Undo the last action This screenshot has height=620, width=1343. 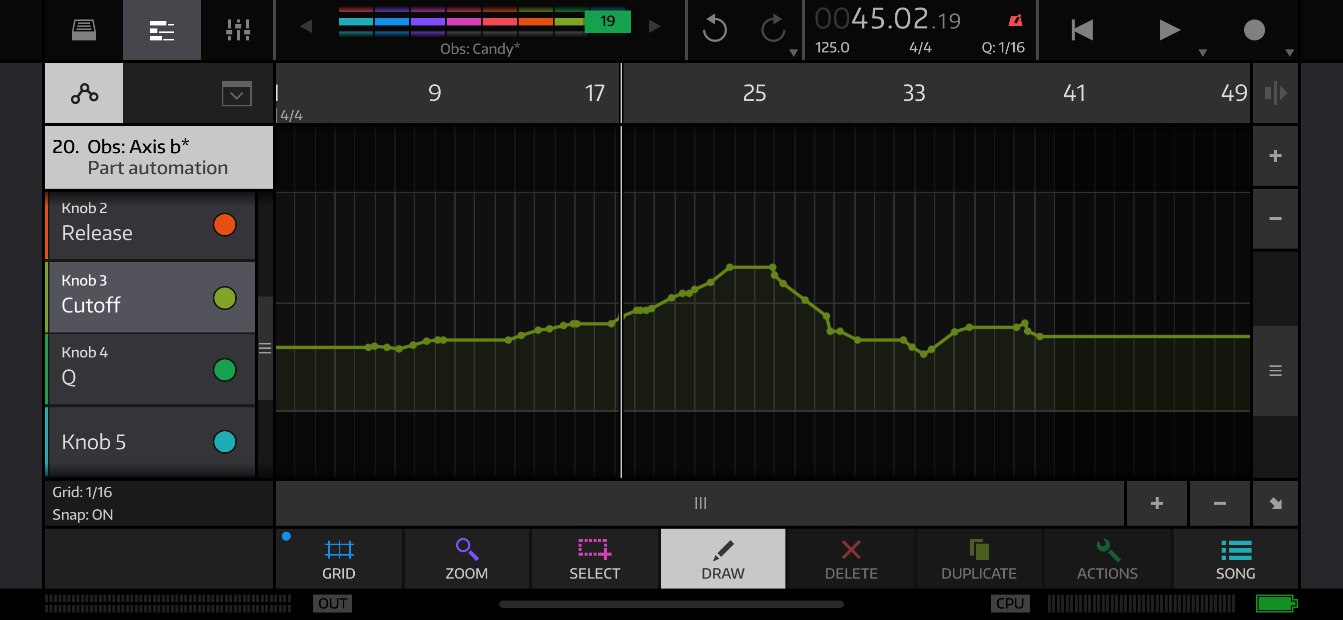coord(714,28)
